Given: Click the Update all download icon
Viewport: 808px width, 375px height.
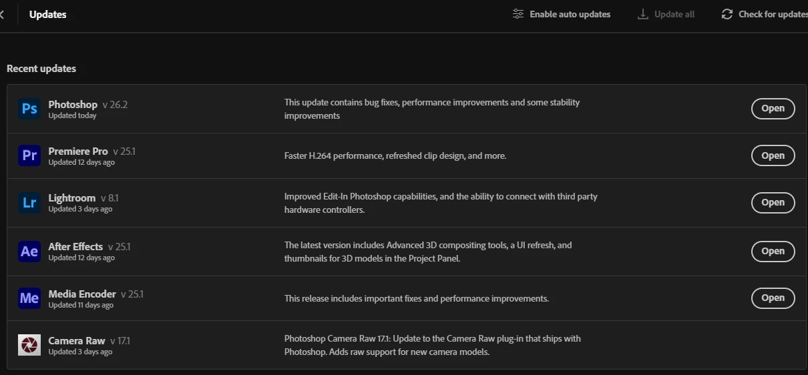Looking at the screenshot, I should 643,14.
